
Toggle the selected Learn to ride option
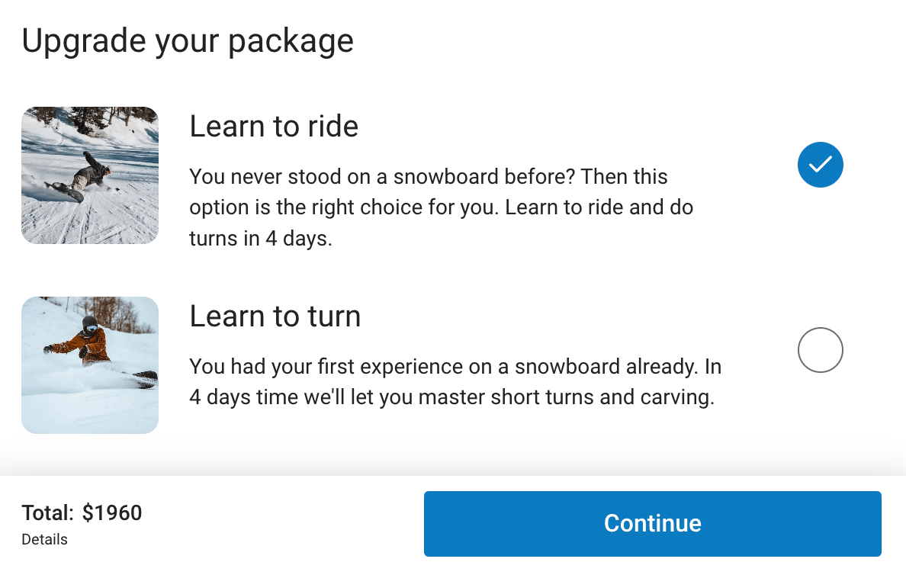[820, 164]
